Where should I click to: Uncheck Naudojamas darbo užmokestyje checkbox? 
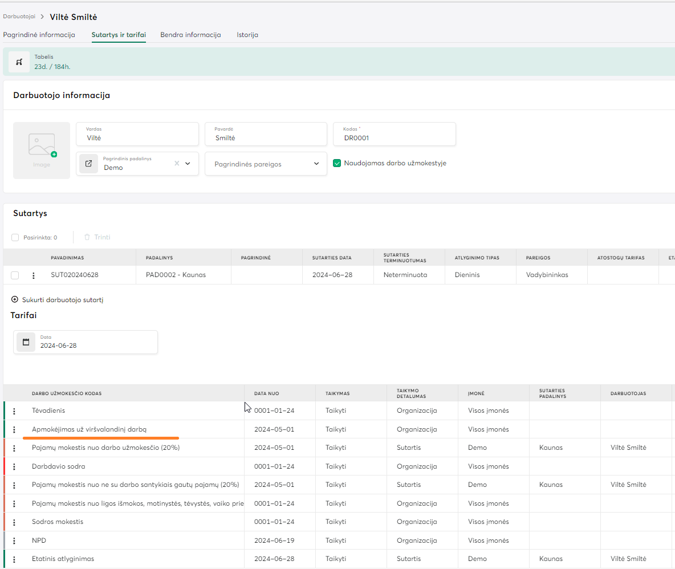[x=337, y=163]
